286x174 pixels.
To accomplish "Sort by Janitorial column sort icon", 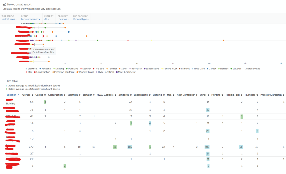I will click(131, 95).
